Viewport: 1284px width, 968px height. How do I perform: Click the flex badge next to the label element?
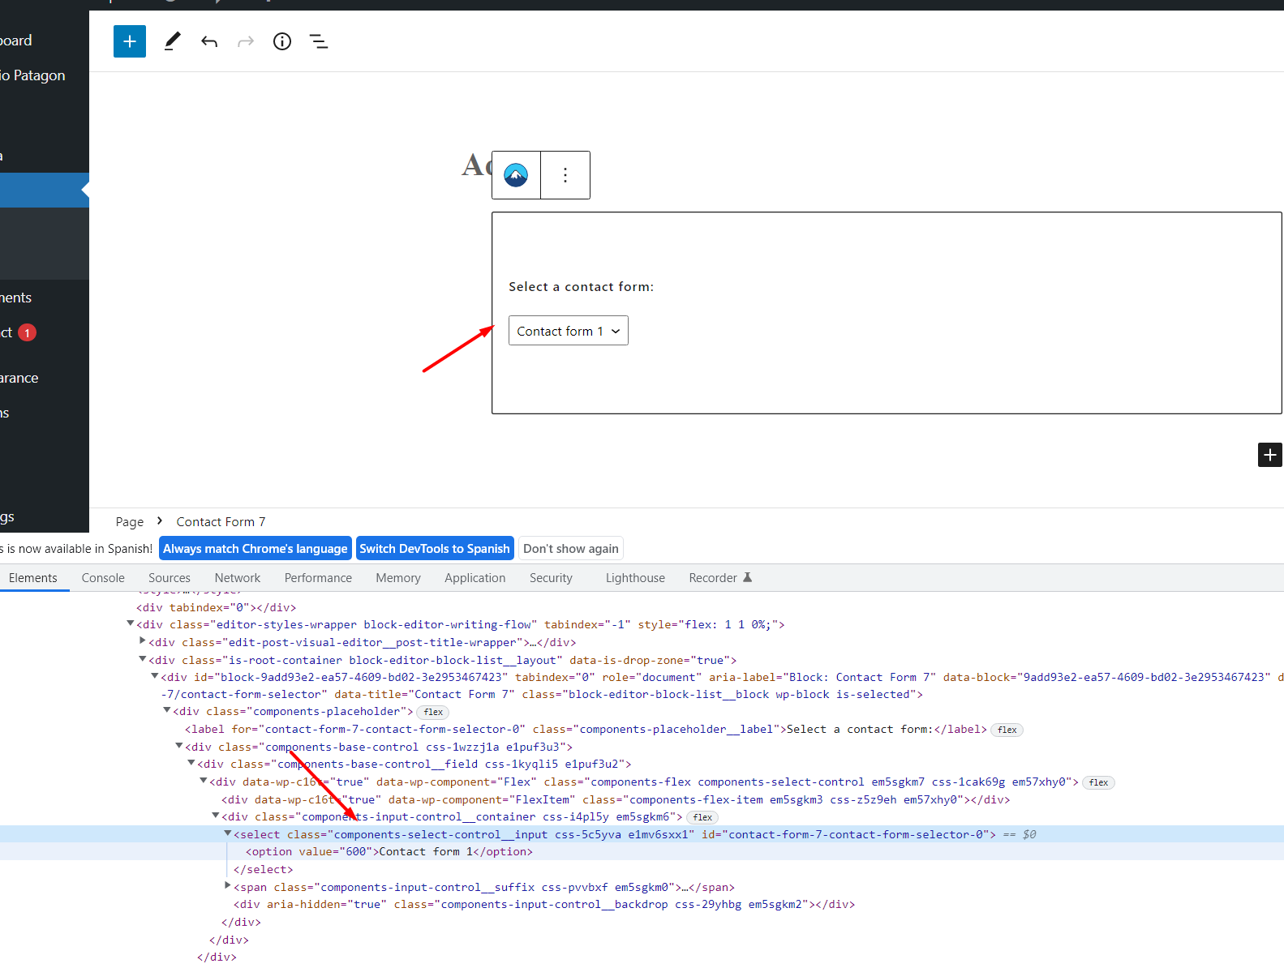click(1007, 730)
